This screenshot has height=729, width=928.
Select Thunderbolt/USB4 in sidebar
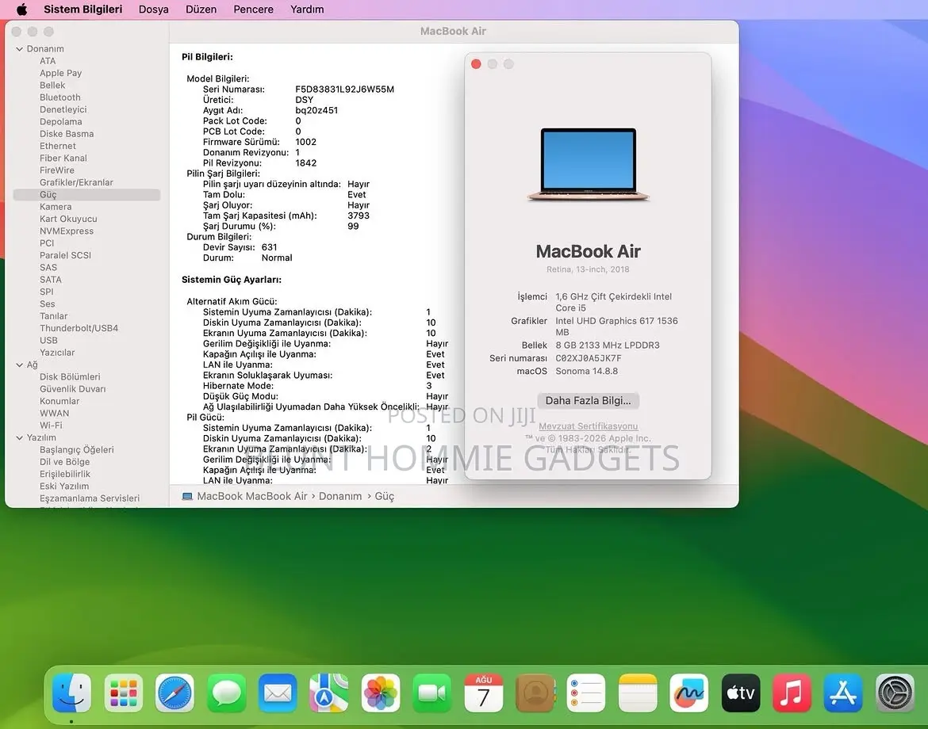point(79,328)
